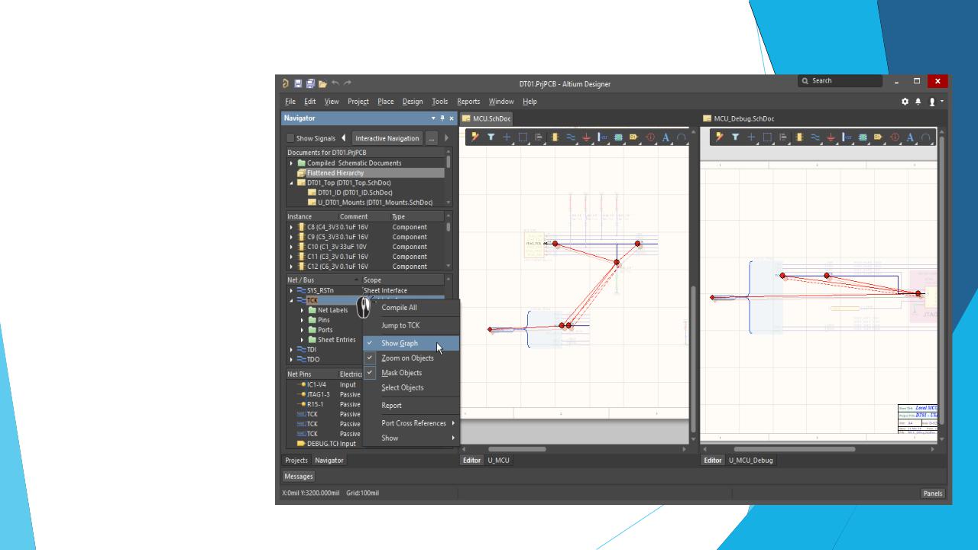Select Report in context menu
Screen dimensions: 978x550
point(411,406)
